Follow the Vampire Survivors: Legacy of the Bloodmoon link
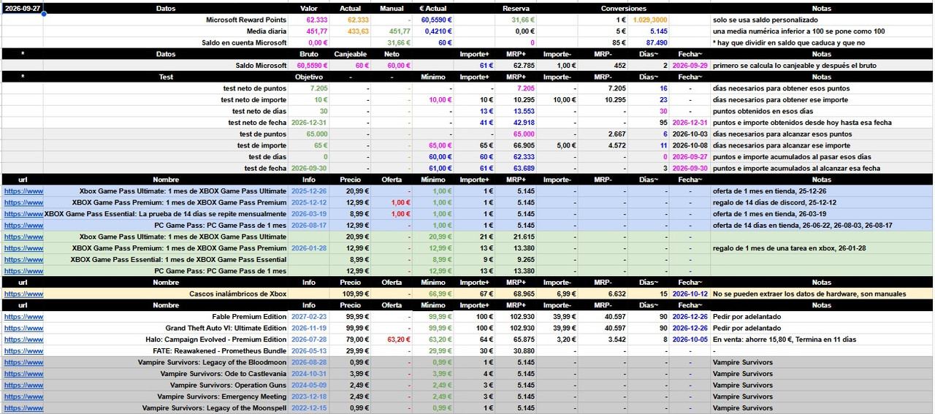The height and width of the screenshot is (414, 935). click(x=23, y=362)
